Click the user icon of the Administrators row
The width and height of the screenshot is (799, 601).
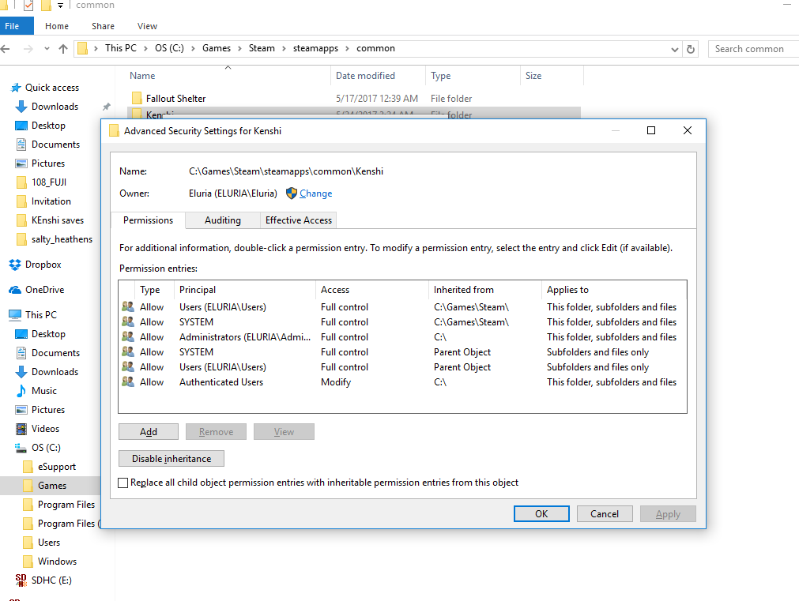click(x=128, y=336)
